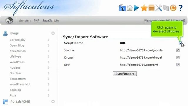
Task: Click the Joomla URL text
Action: tap(141, 50)
